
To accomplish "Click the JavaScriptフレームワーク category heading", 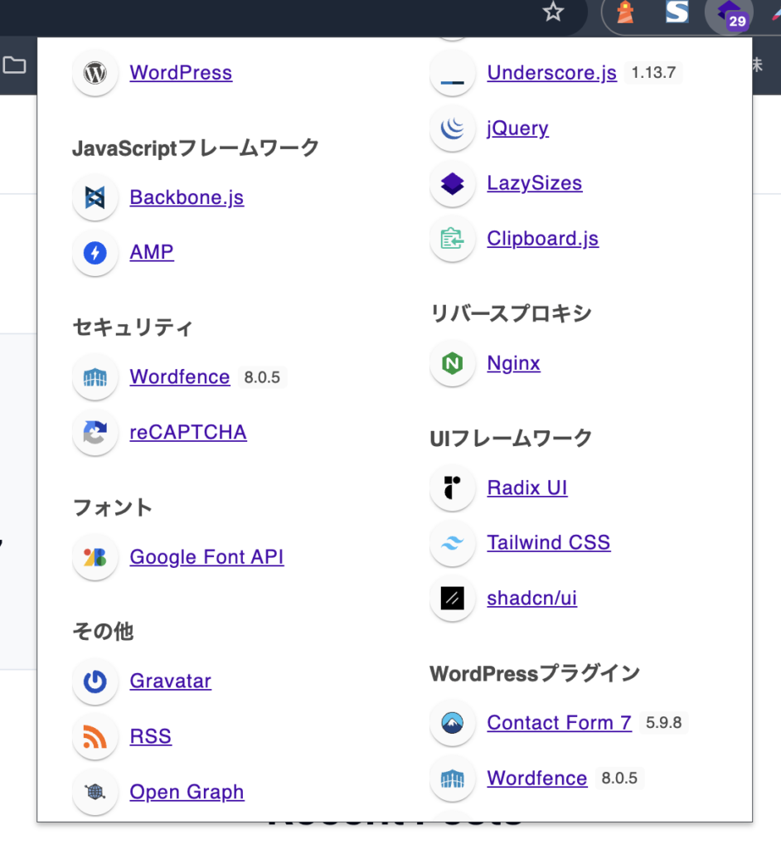I will [x=196, y=148].
